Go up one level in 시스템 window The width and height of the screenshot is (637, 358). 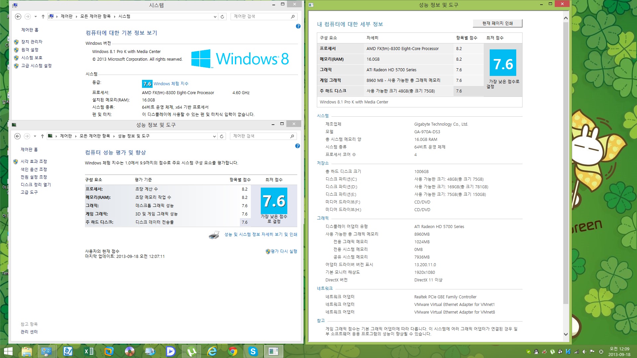(43, 17)
